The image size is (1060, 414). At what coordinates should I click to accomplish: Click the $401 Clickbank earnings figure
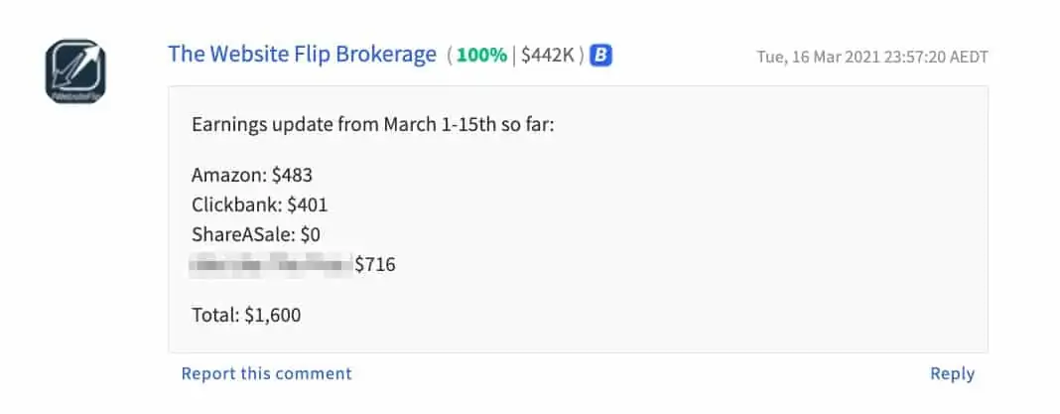(x=308, y=205)
